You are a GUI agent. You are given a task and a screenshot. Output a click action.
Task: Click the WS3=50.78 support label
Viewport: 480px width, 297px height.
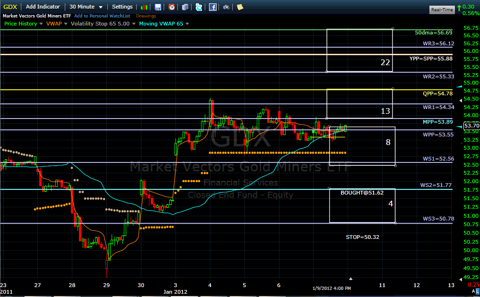(438, 219)
